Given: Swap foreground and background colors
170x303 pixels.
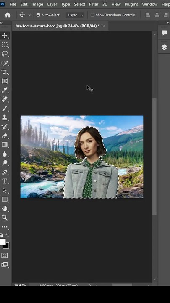Looking at the screenshot, I should (x=7, y=235).
